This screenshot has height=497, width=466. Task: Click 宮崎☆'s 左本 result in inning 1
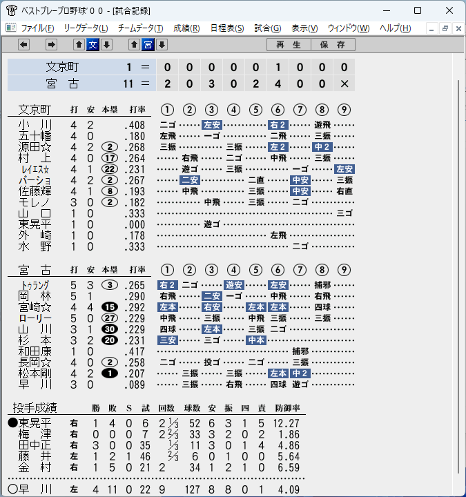pos(167,307)
